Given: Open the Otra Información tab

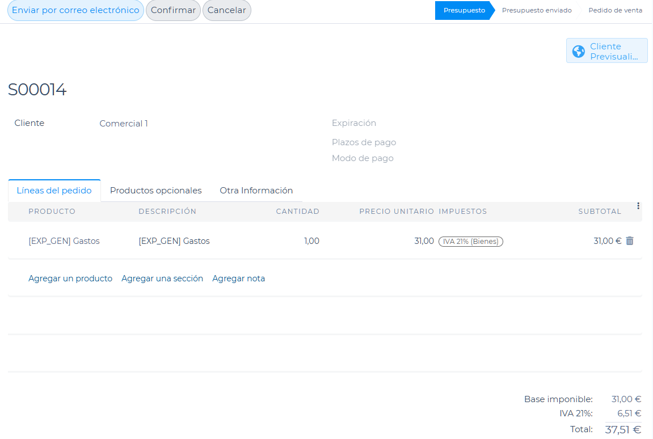Looking at the screenshot, I should coord(256,191).
